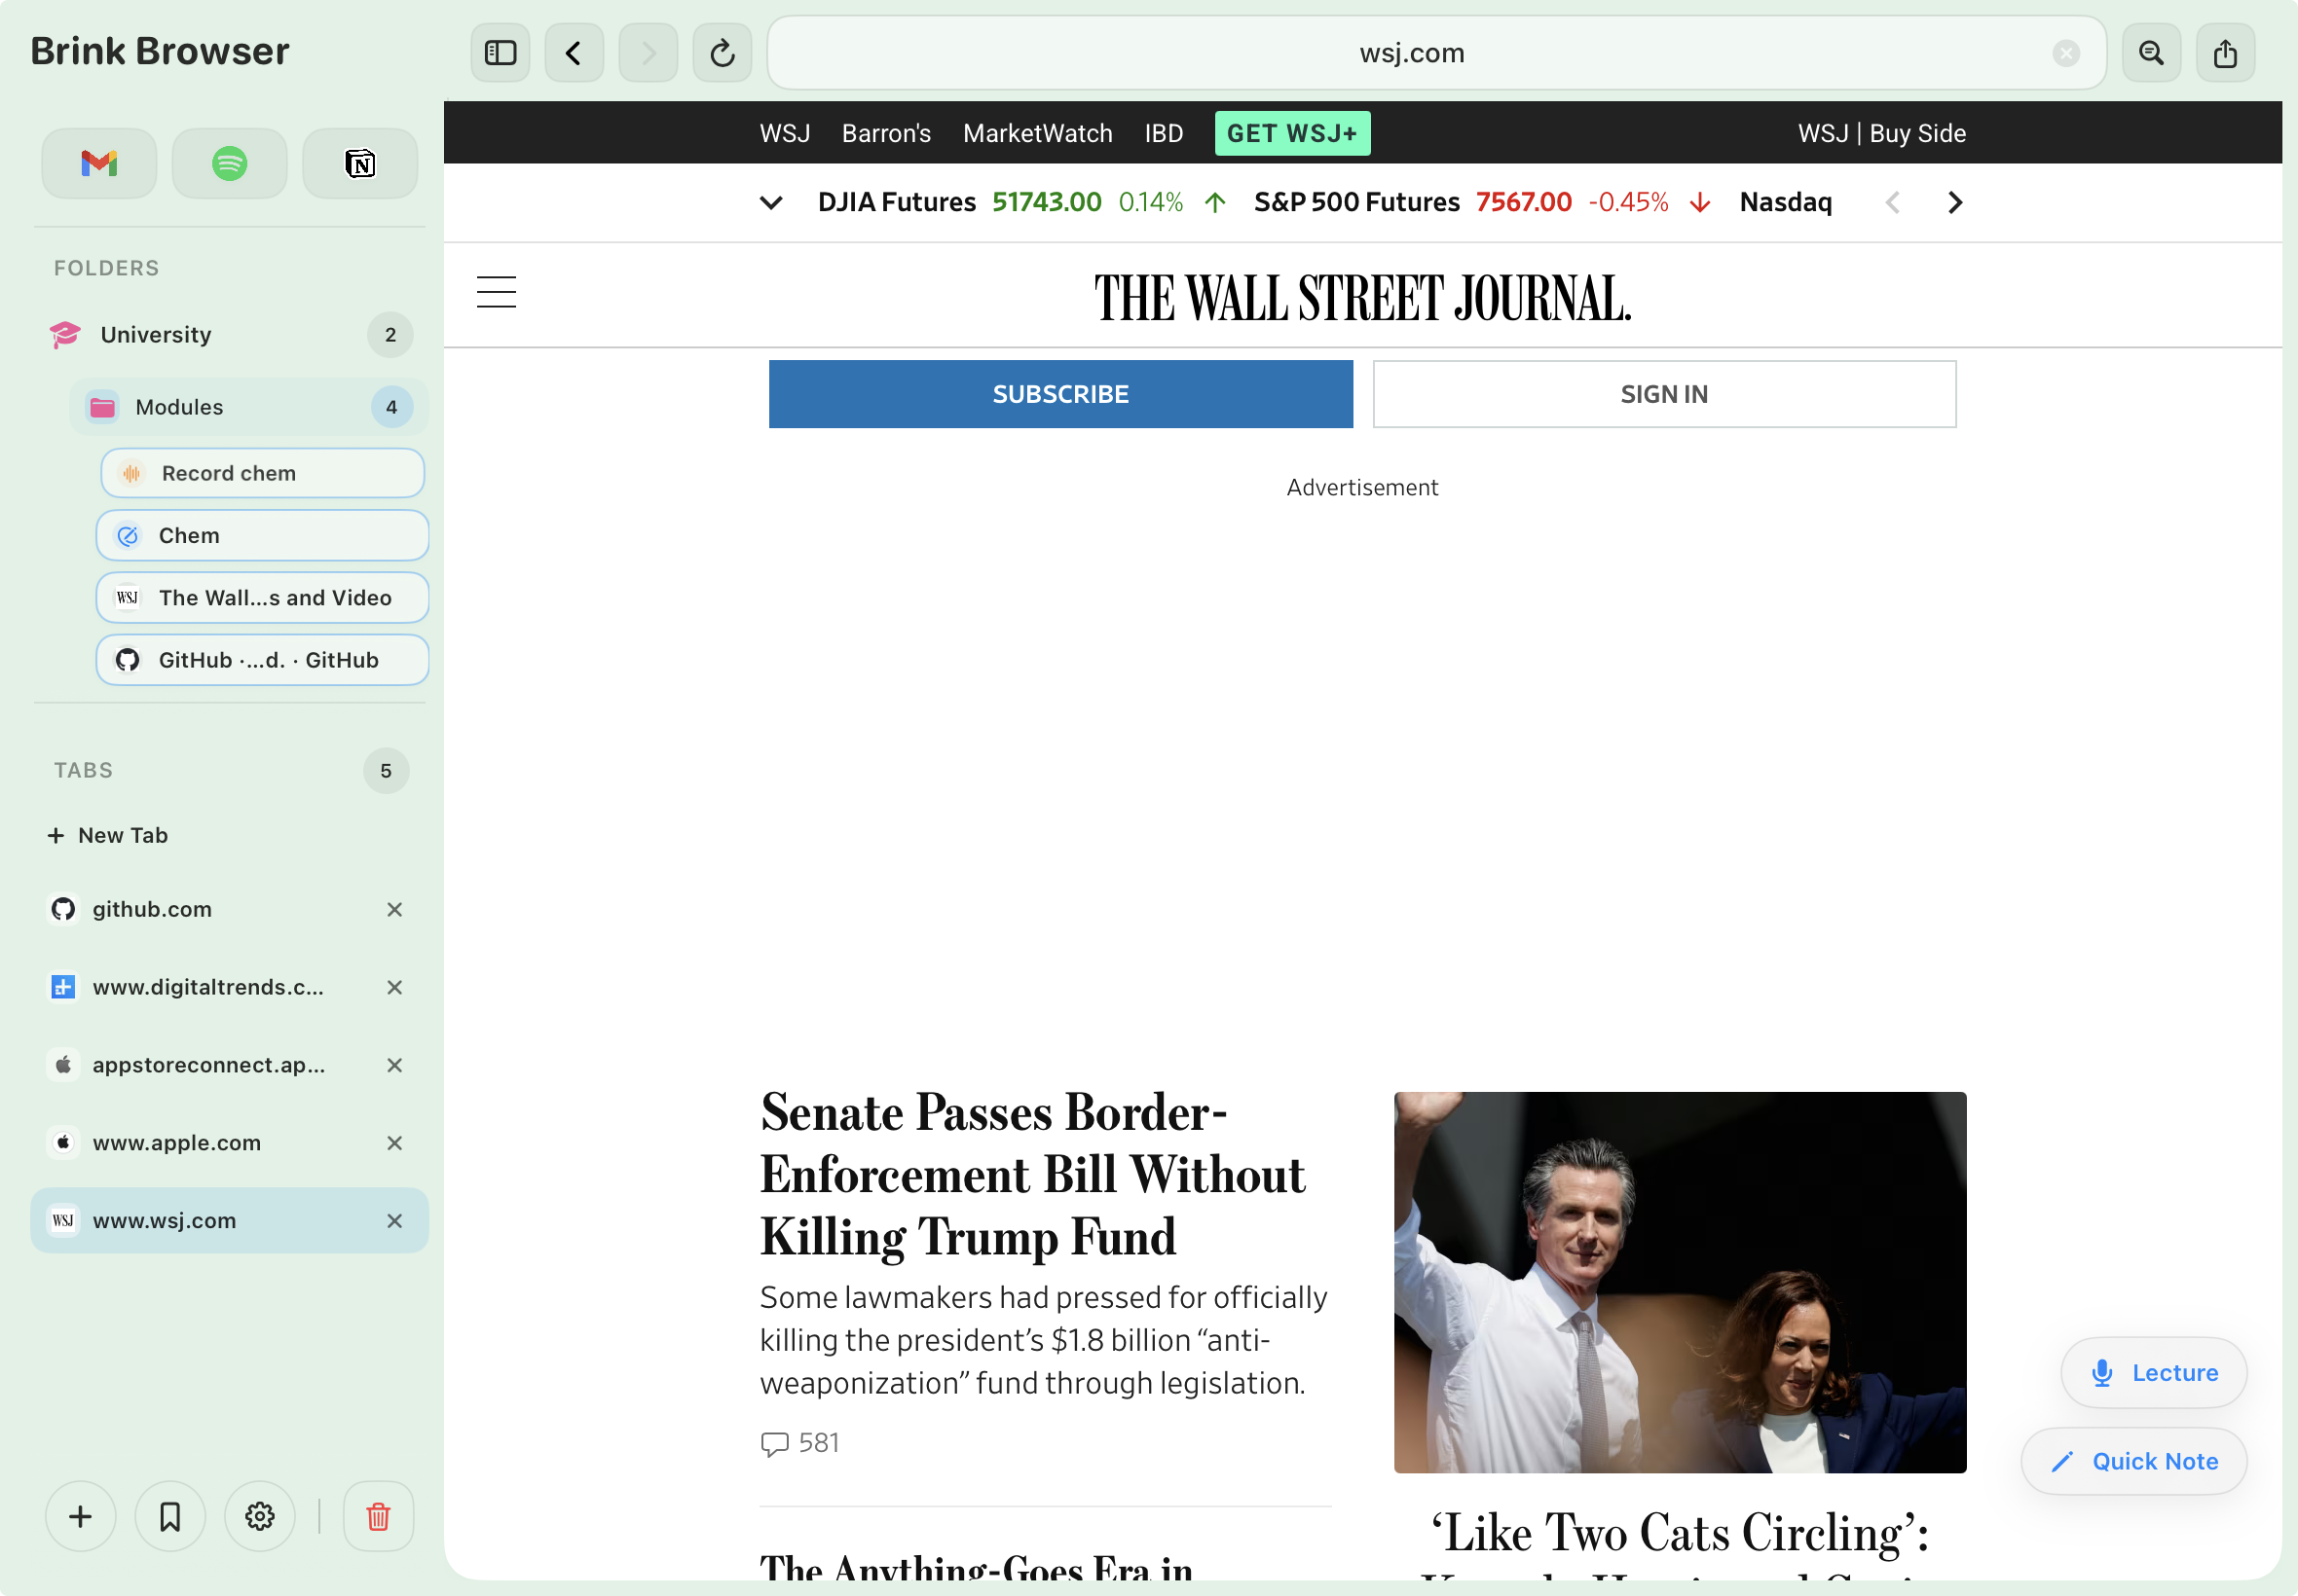Click the TABS count badge 5

(x=387, y=771)
